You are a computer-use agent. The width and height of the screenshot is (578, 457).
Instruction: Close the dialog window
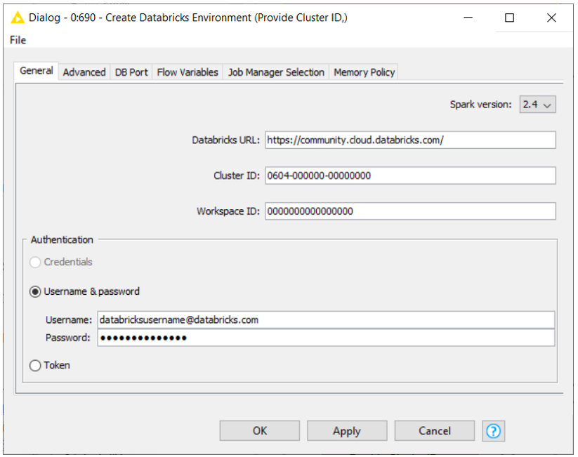551,18
